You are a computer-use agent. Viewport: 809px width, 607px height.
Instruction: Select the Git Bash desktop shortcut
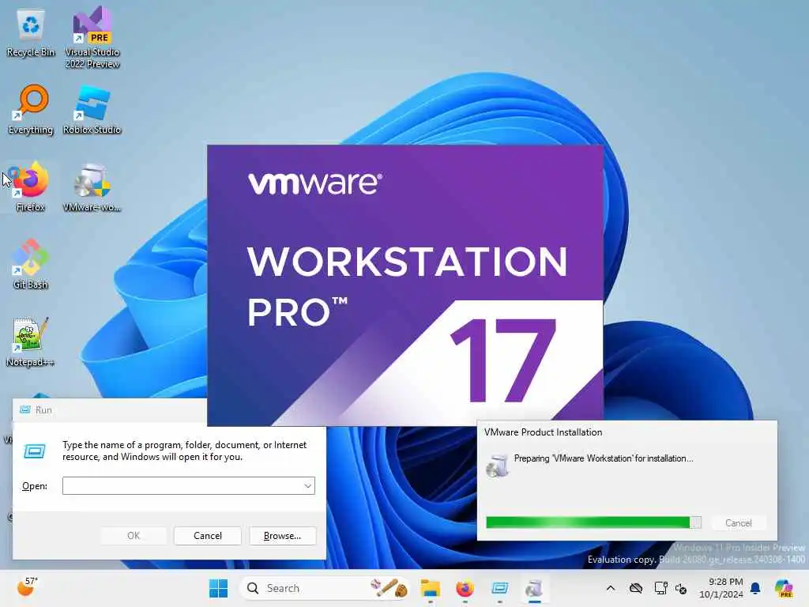coord(31,264)
